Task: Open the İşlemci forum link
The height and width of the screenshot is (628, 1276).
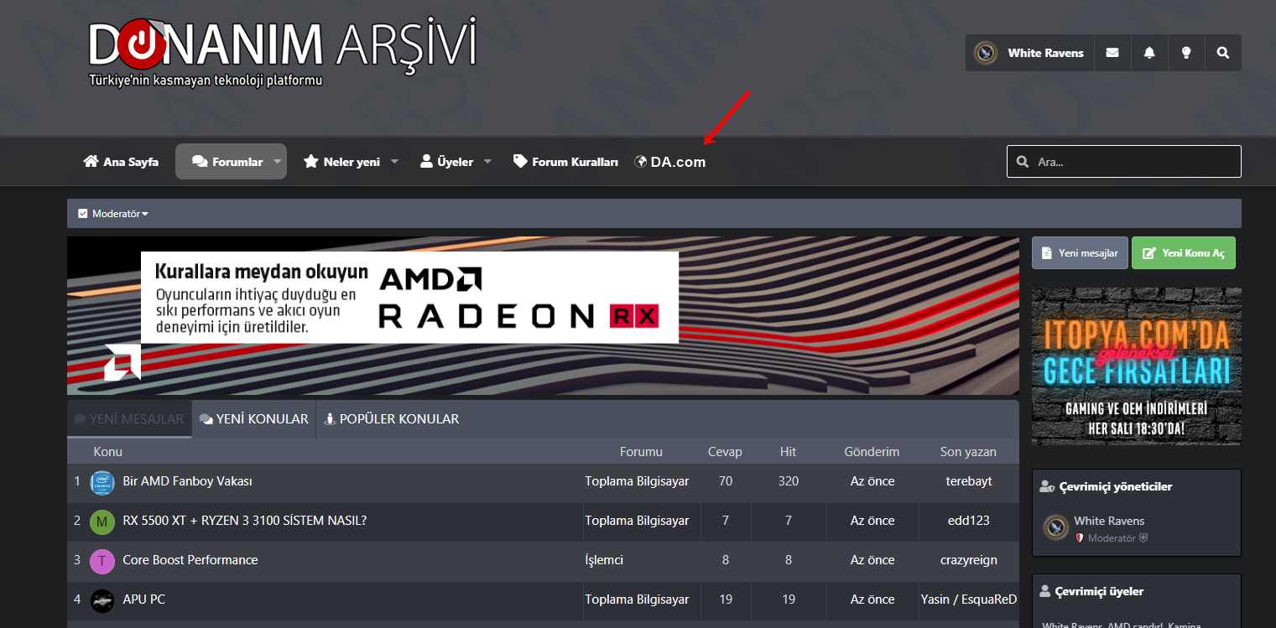Action: click(604, 560)
